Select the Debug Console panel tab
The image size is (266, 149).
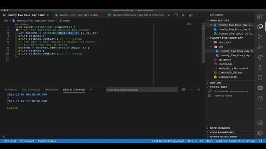point(74,90)
